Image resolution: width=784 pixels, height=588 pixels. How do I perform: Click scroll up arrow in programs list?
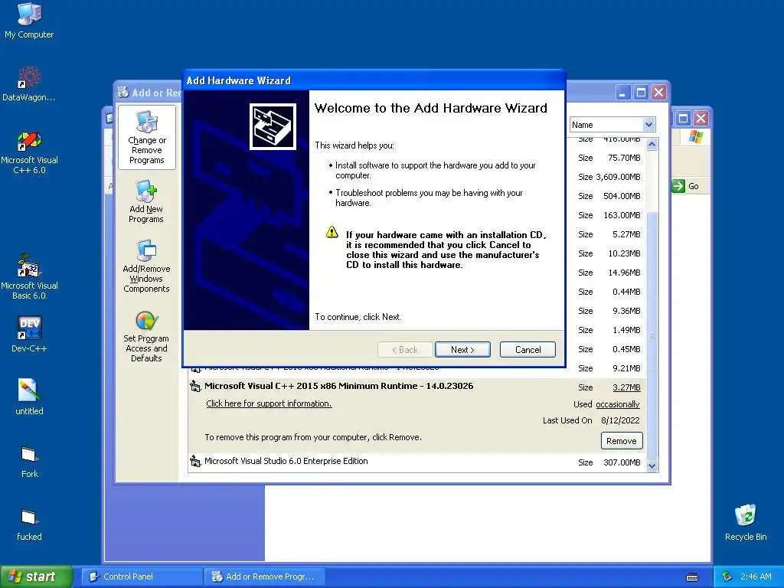pyautogui.click(x=652, y=145)
